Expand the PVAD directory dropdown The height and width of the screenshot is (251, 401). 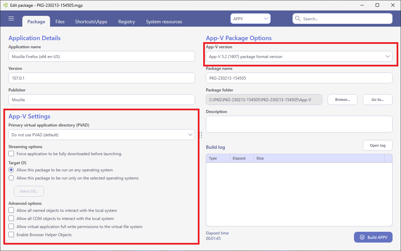pyautogui.click(x=102, y=135)
